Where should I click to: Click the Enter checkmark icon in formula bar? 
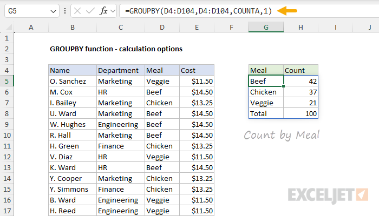tap(90, 11)
